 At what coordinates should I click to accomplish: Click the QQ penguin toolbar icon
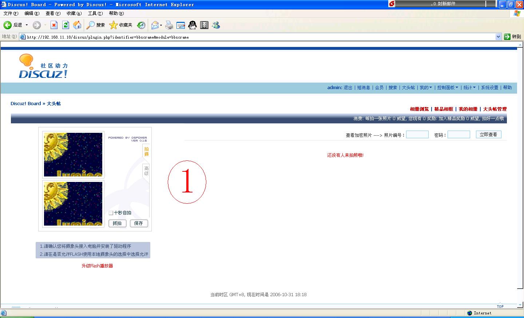click(192, 25)
